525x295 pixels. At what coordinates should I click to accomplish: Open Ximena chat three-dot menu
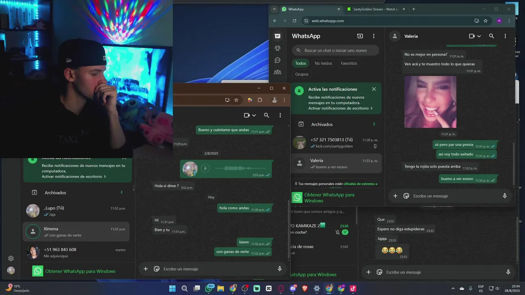(x=280, y=115)
